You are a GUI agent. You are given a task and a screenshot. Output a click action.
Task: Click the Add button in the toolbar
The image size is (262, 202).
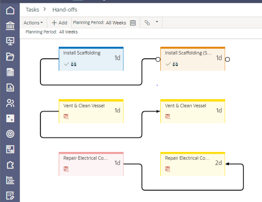pyautogui.click(x=59, y=23)
